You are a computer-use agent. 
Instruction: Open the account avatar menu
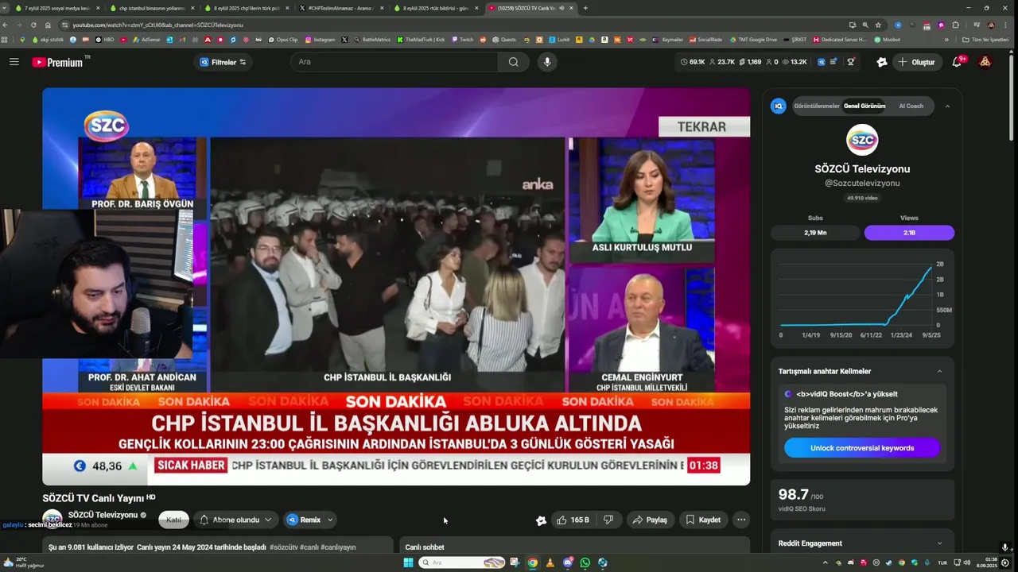985,62
